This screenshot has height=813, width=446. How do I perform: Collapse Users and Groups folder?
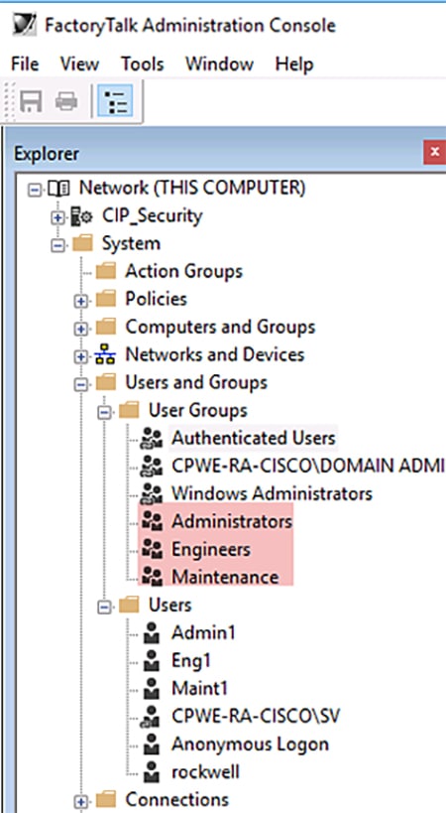pyautogui.click(x=80, y=385)
